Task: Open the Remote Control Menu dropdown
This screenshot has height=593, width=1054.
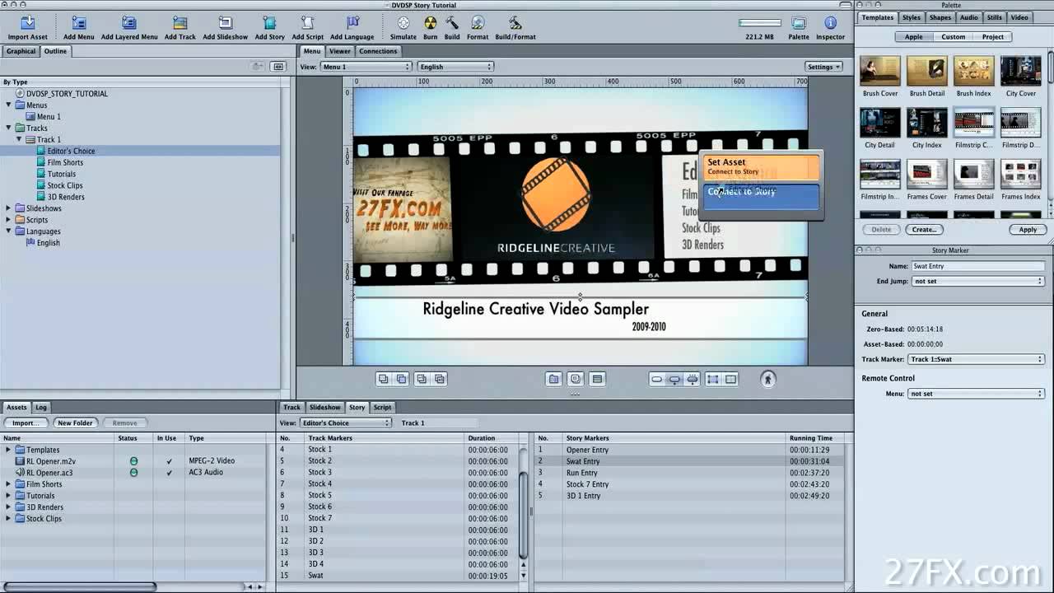Action: [977, 394]
